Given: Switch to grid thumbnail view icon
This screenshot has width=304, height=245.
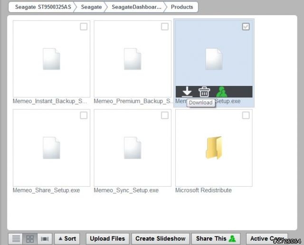Looking at the screenshot, I should (x=30, y=239).
